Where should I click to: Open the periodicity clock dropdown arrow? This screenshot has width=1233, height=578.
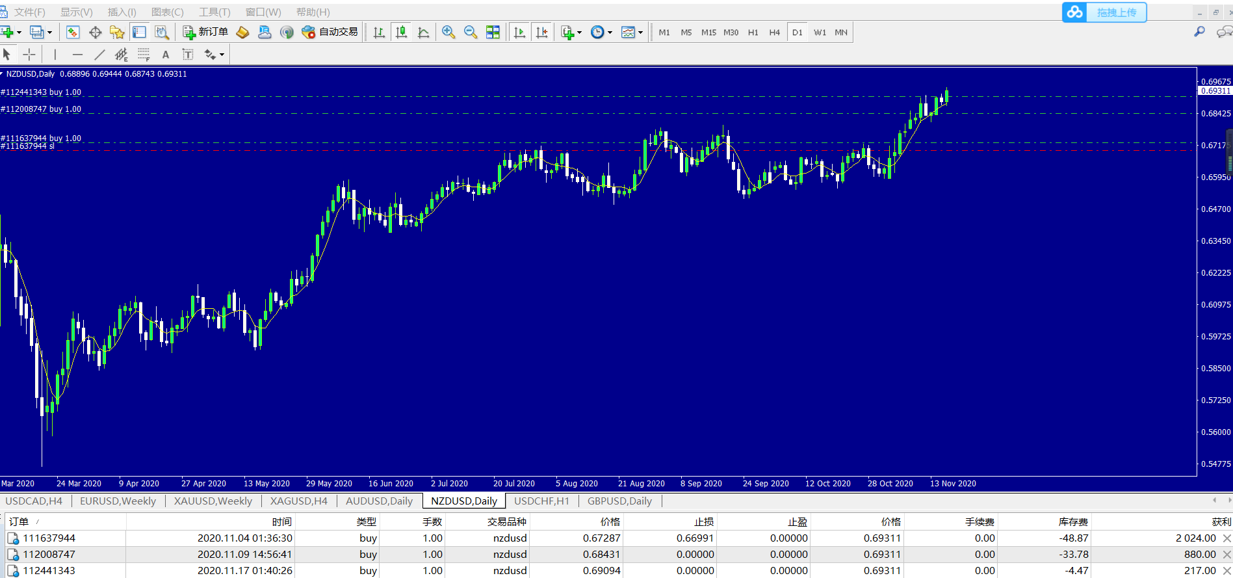610,33
